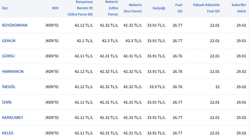This screenshot has height=135, width=249.
Task: Open the İZNİK district link
Action: click(x=7, y=102)
